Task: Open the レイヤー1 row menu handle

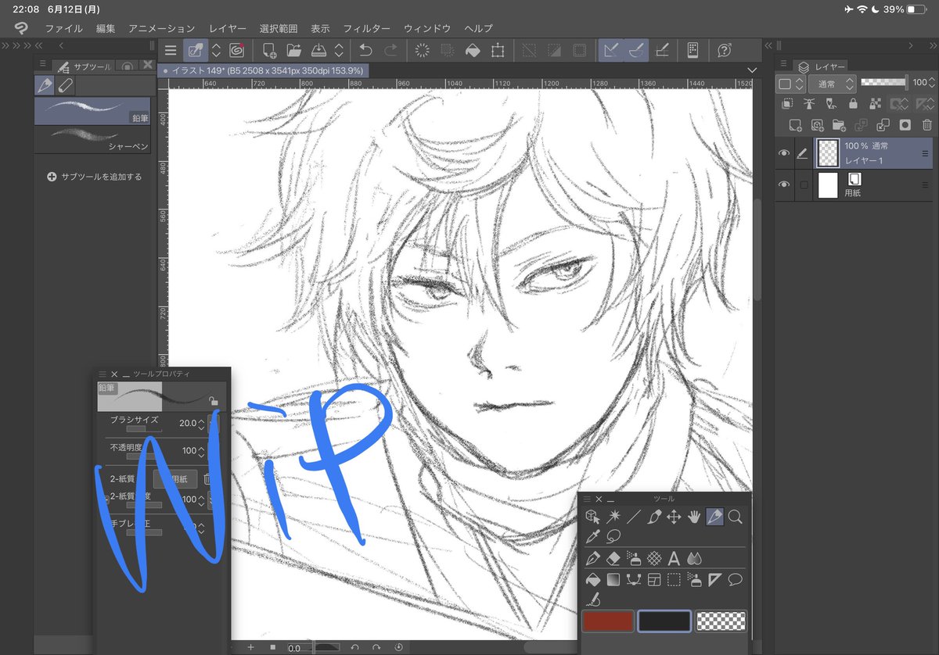Action: click(926, 153)
